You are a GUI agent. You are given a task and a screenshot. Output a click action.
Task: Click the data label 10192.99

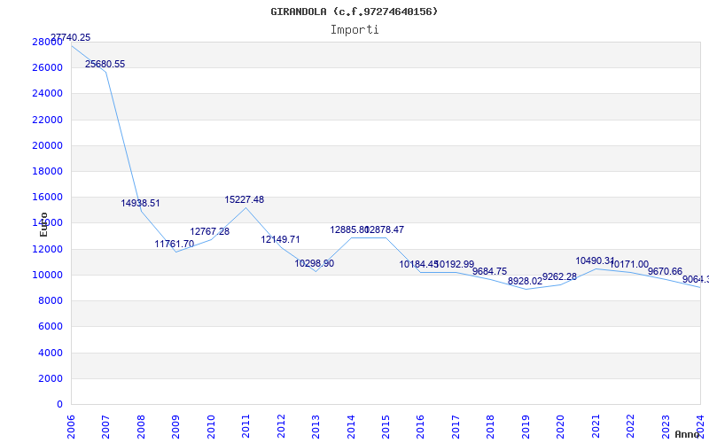coord(455,264)
